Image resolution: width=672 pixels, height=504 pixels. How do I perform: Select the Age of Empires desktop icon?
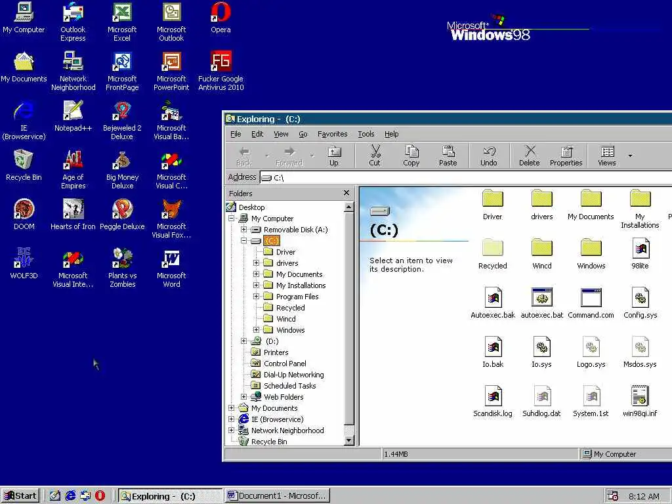click(x=73, y=169)
